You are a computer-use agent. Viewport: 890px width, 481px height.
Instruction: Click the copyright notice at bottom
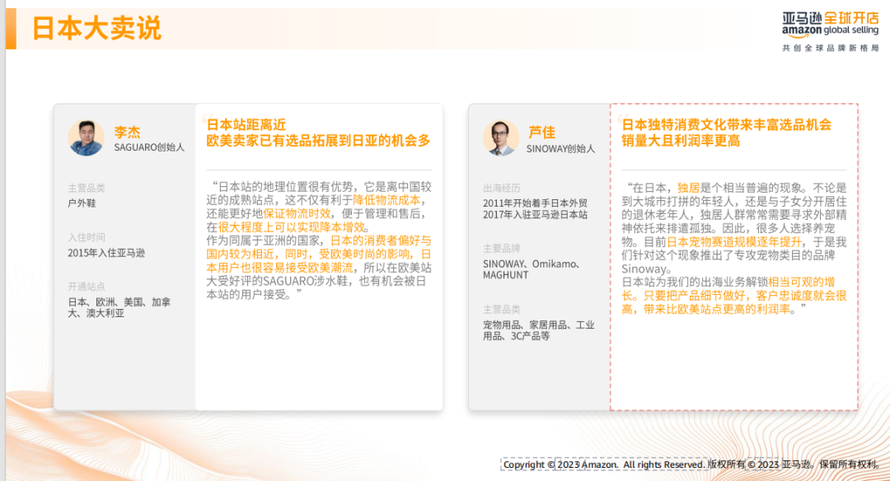click(x=691, y=465)
